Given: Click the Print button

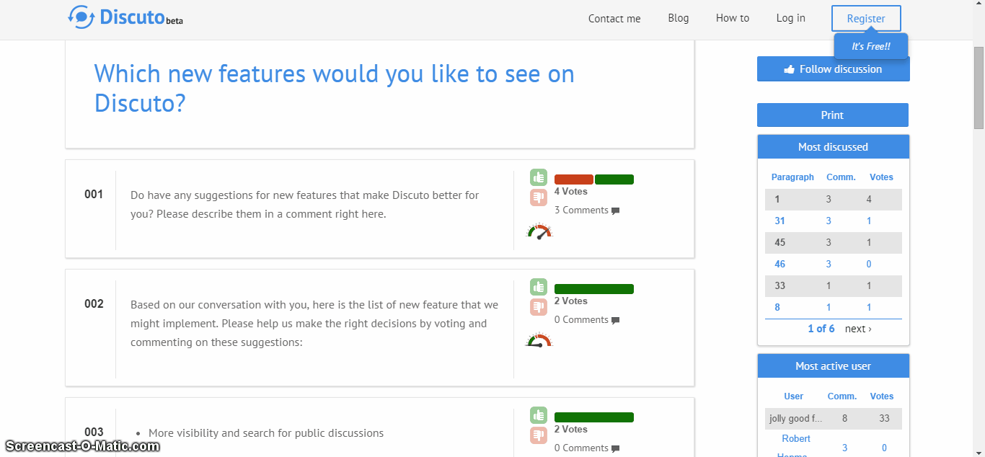Looking at the screenshot, I should pos(833,115).
